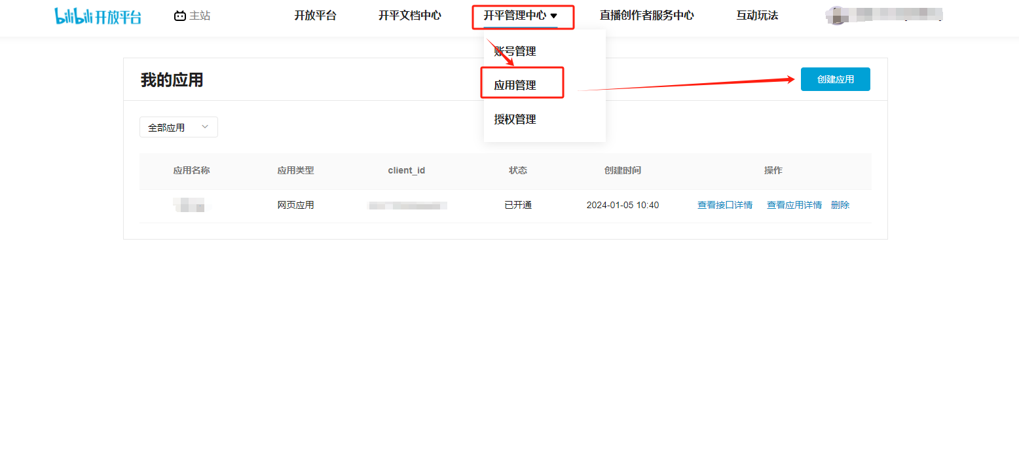
Task: Click the 网页应用 cell
Action: tap(295, 205)
